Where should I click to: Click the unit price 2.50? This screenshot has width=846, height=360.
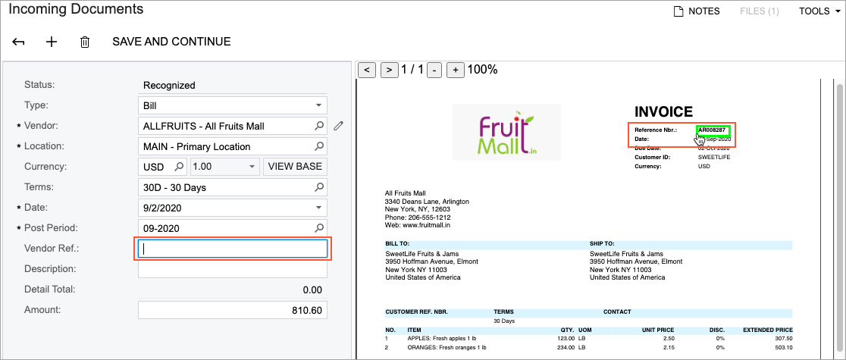coord(668,339)
